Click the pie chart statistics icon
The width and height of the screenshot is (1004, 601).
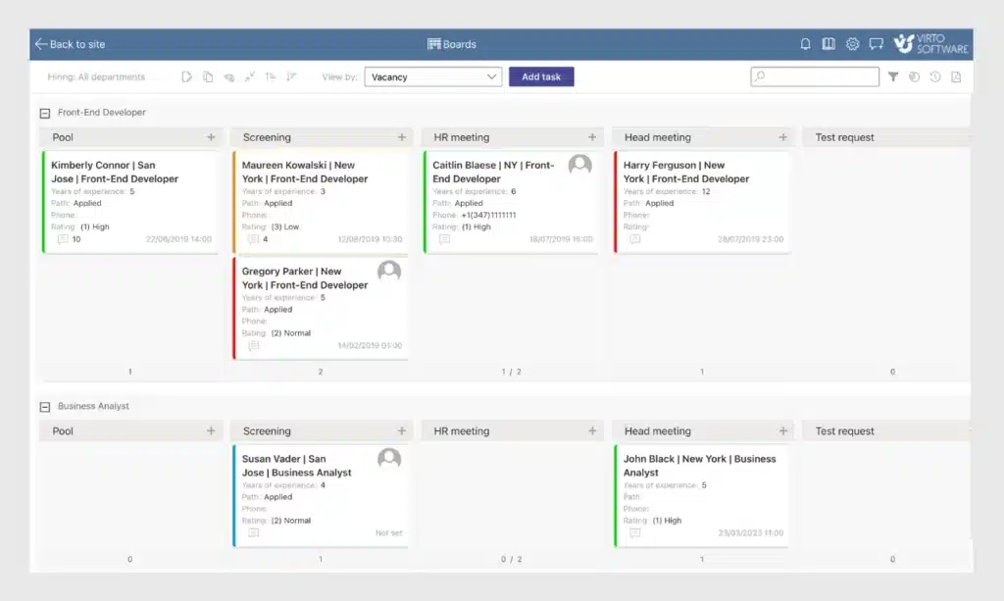click(x=915, y=76)
